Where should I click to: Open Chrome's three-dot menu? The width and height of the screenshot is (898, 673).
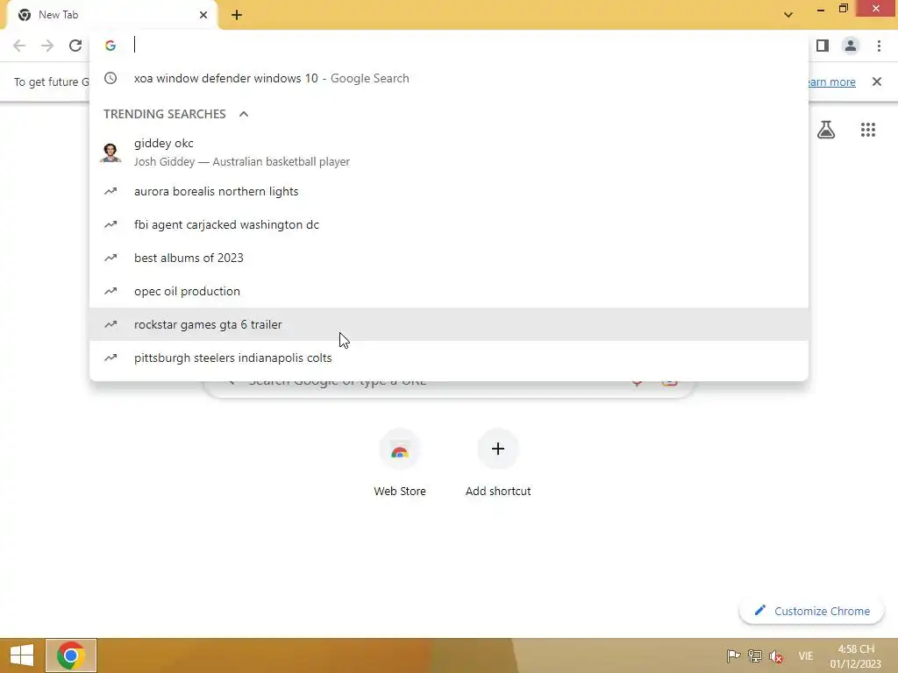click(879, 46)
